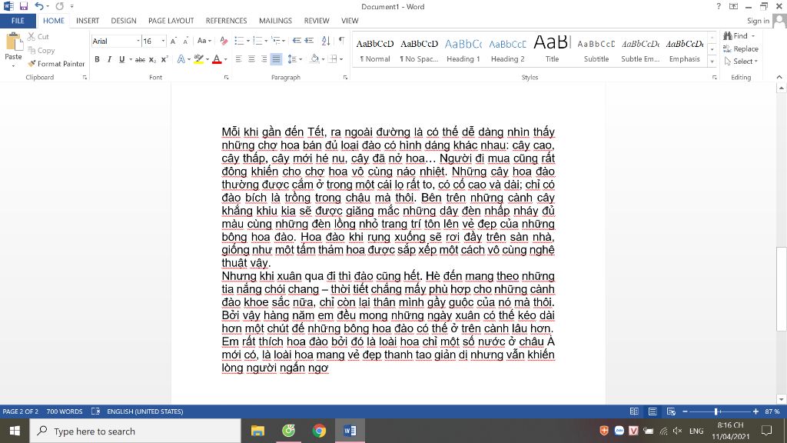Open Replace in the Editing group
This screenshot has width=787, height=443.
point(740,48)
